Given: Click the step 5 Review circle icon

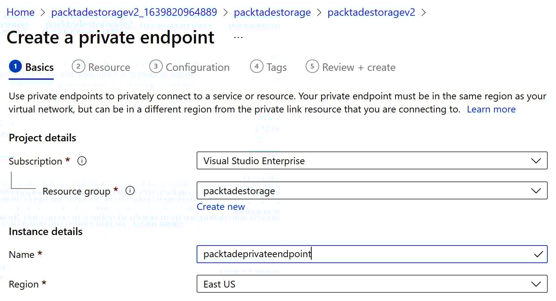Looking at the screenshot, I should [x=312, y=67].
